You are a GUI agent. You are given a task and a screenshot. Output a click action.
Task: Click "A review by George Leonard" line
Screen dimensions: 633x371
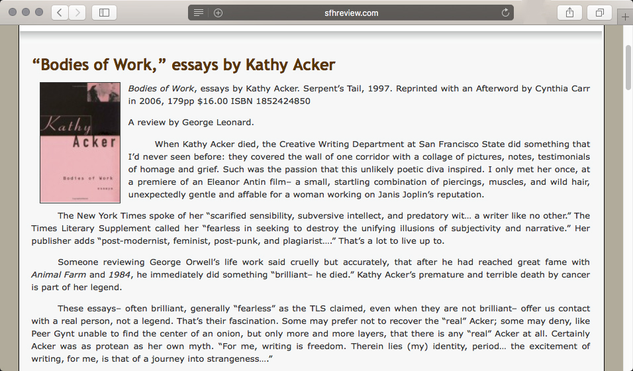tap(191, 122)
